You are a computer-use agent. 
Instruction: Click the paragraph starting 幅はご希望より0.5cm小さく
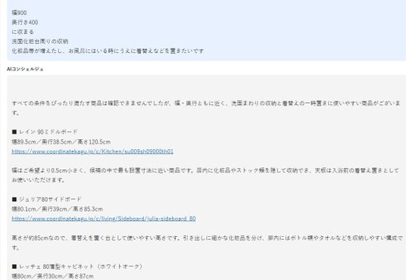[x=205, y=176]
